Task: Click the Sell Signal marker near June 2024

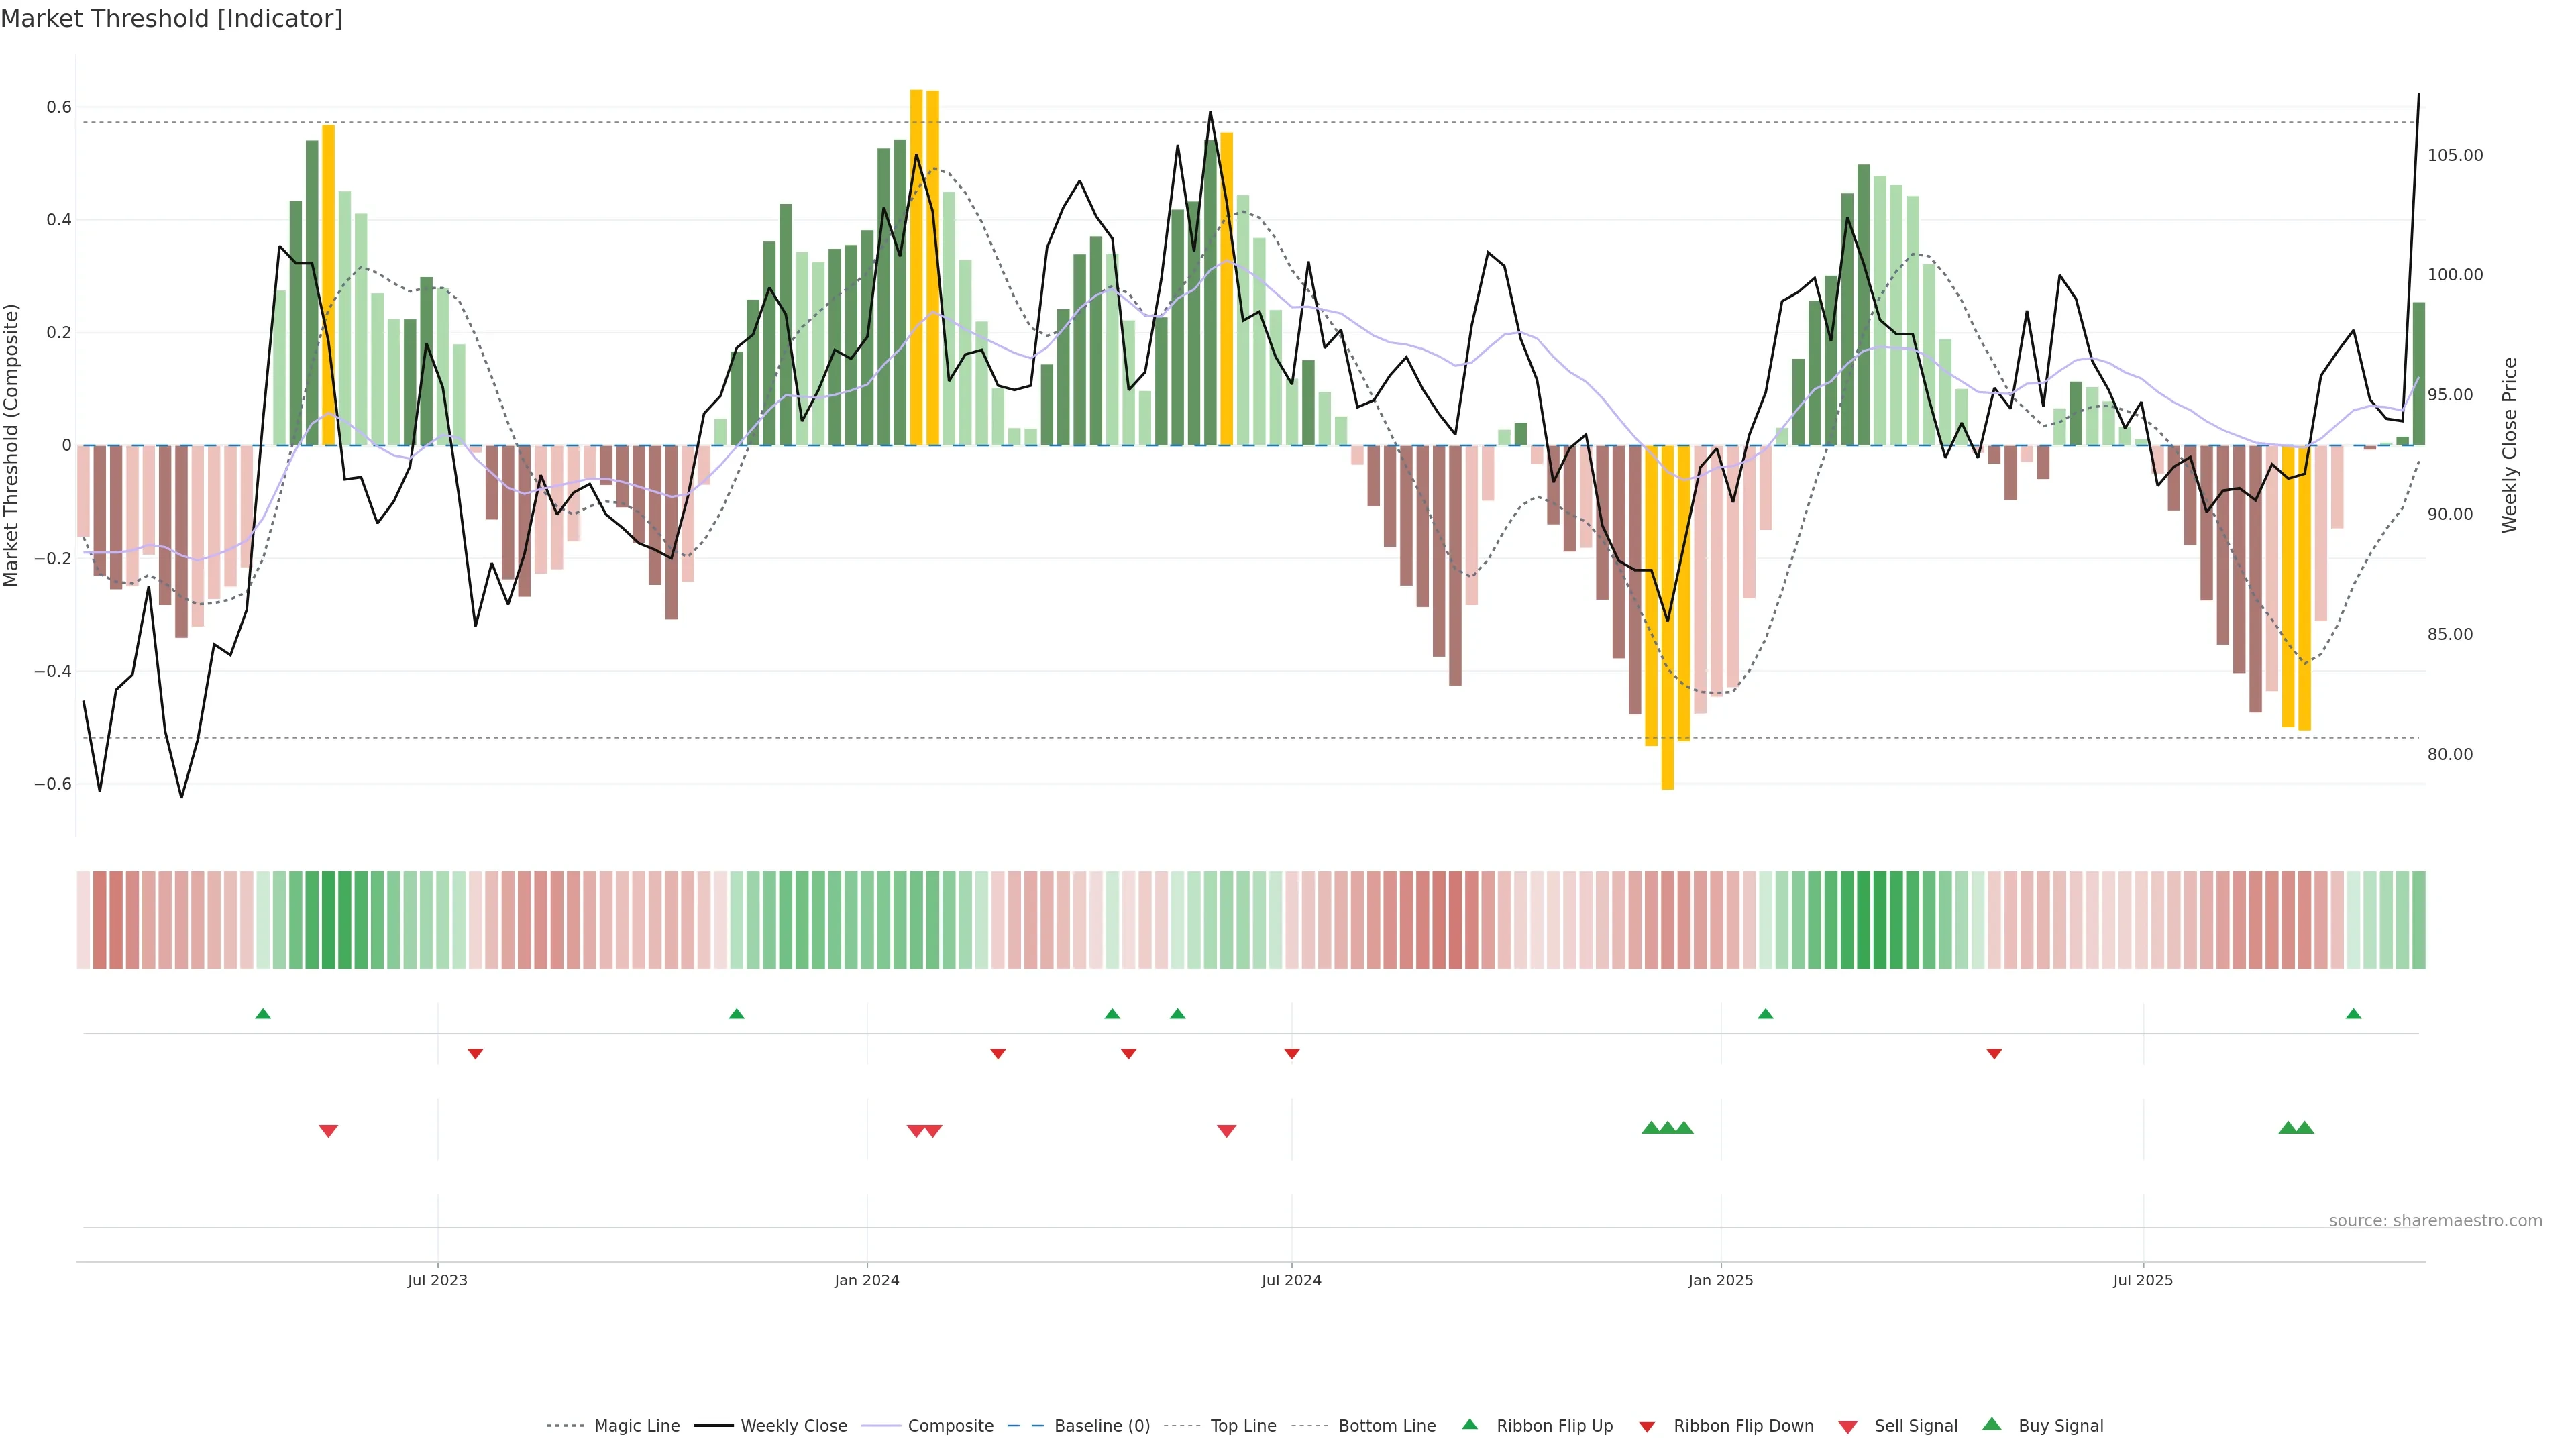Action: click(1227, 1131)
